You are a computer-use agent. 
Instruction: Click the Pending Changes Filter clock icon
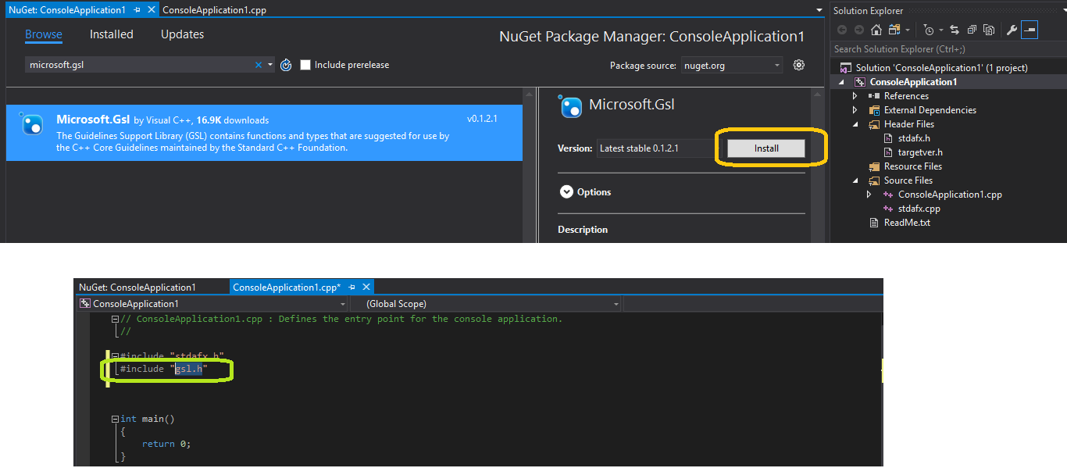click(x=928, y=30)
